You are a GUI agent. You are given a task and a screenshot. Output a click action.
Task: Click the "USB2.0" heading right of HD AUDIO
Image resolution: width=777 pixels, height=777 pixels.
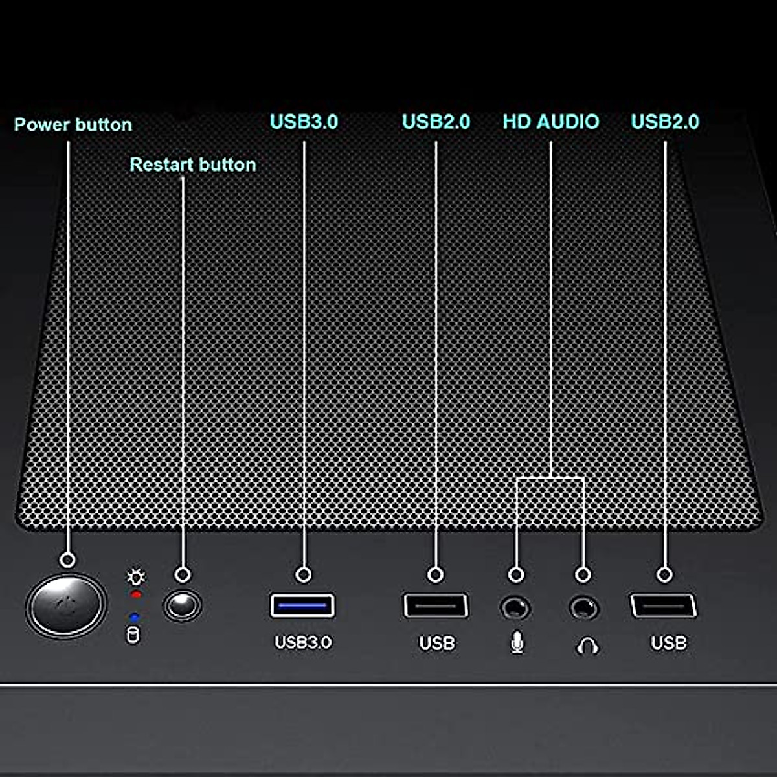[665, 122]
